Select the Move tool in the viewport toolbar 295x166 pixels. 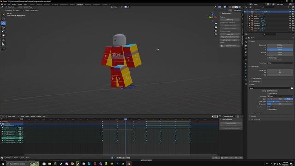3,23
